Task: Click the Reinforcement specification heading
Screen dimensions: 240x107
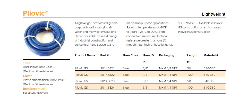Action: pos(34,89)
